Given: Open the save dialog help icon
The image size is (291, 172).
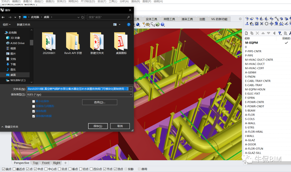Looking at the screenshot, I should pos(128,24).
